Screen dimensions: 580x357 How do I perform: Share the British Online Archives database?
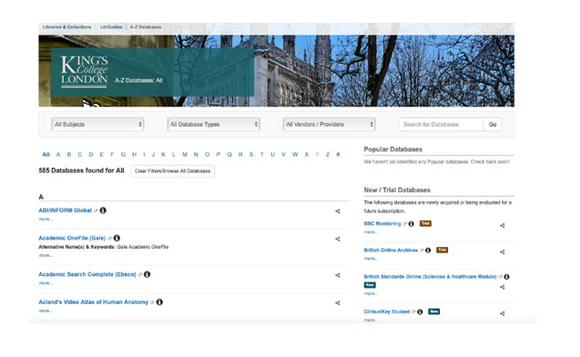[x=502, y=252]
